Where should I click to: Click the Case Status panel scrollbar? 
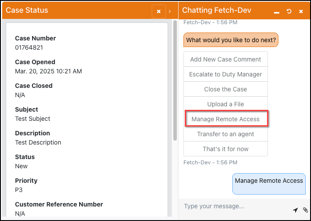[x=175, y=80]
